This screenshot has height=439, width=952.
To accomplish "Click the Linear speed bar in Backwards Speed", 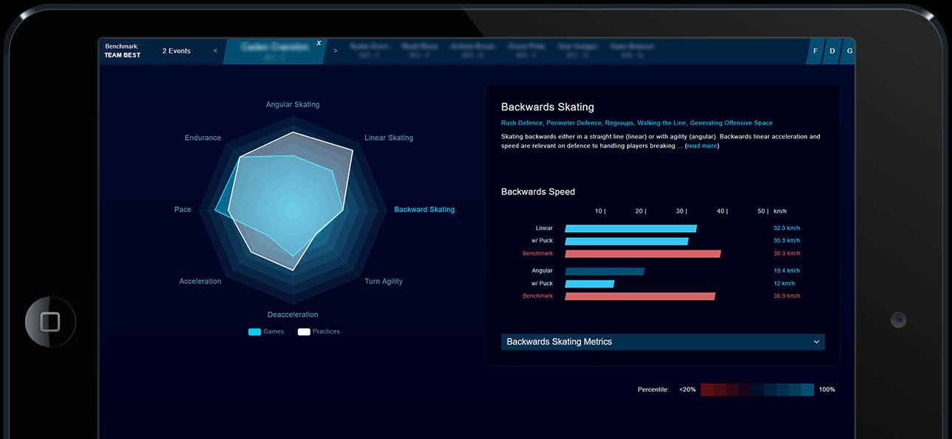I will click(x=630, y=228).
